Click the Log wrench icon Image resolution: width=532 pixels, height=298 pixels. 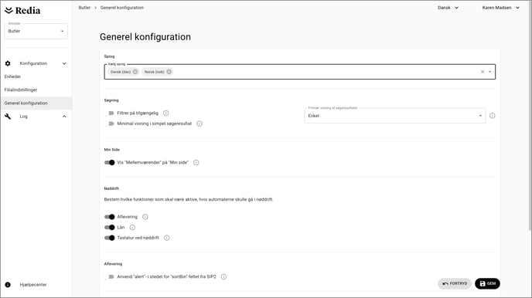[x=8, y=116]
